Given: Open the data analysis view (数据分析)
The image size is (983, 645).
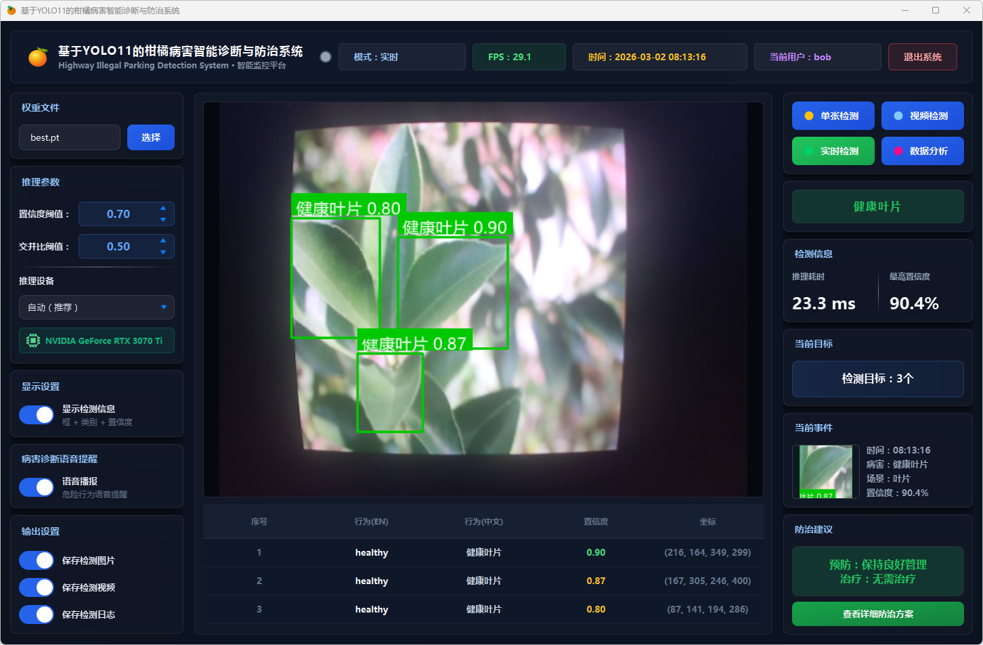Looking at the screenshot, I should pos(922,151).
